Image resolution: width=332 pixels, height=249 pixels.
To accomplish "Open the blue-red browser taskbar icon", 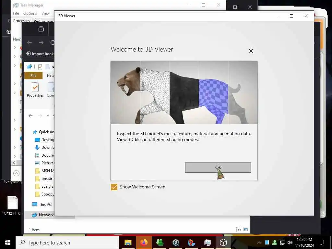I will (191, 243).
